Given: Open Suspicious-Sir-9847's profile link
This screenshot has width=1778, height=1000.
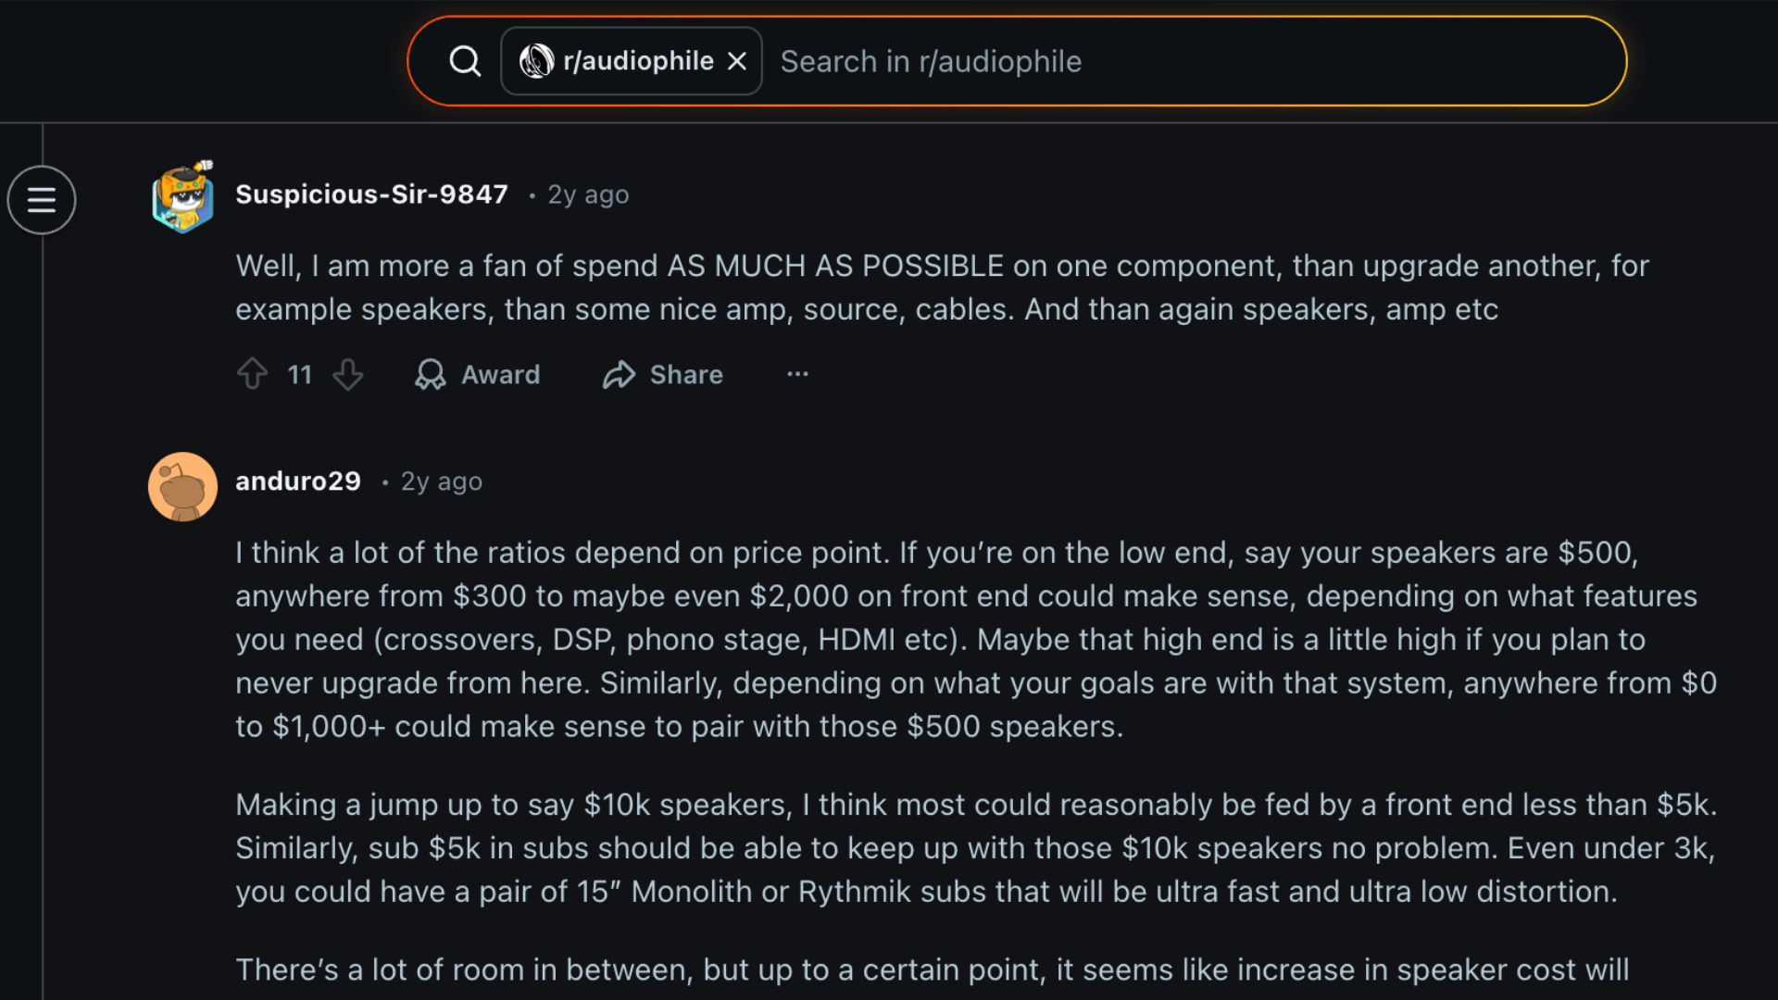Looking at the screenshot, I should click(371, 194).
